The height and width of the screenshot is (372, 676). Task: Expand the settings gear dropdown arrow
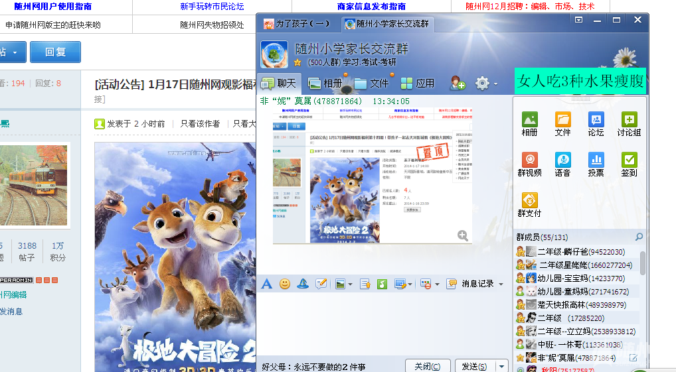click(496, 84)
